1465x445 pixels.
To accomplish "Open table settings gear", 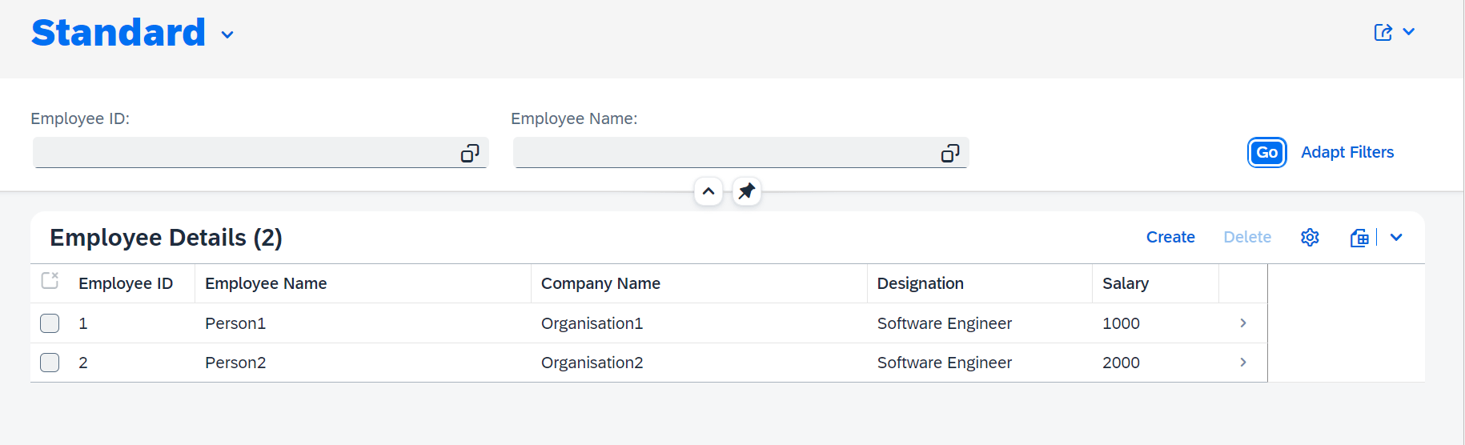I will (x=1310, y=238).
